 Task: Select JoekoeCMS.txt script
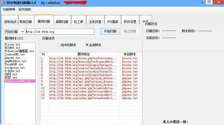pos(20,55)
